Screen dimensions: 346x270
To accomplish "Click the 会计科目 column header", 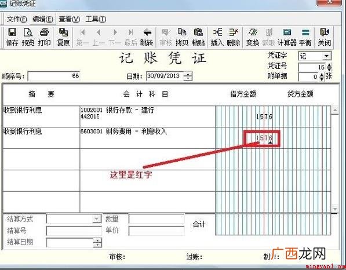I will tap(145, 94).
